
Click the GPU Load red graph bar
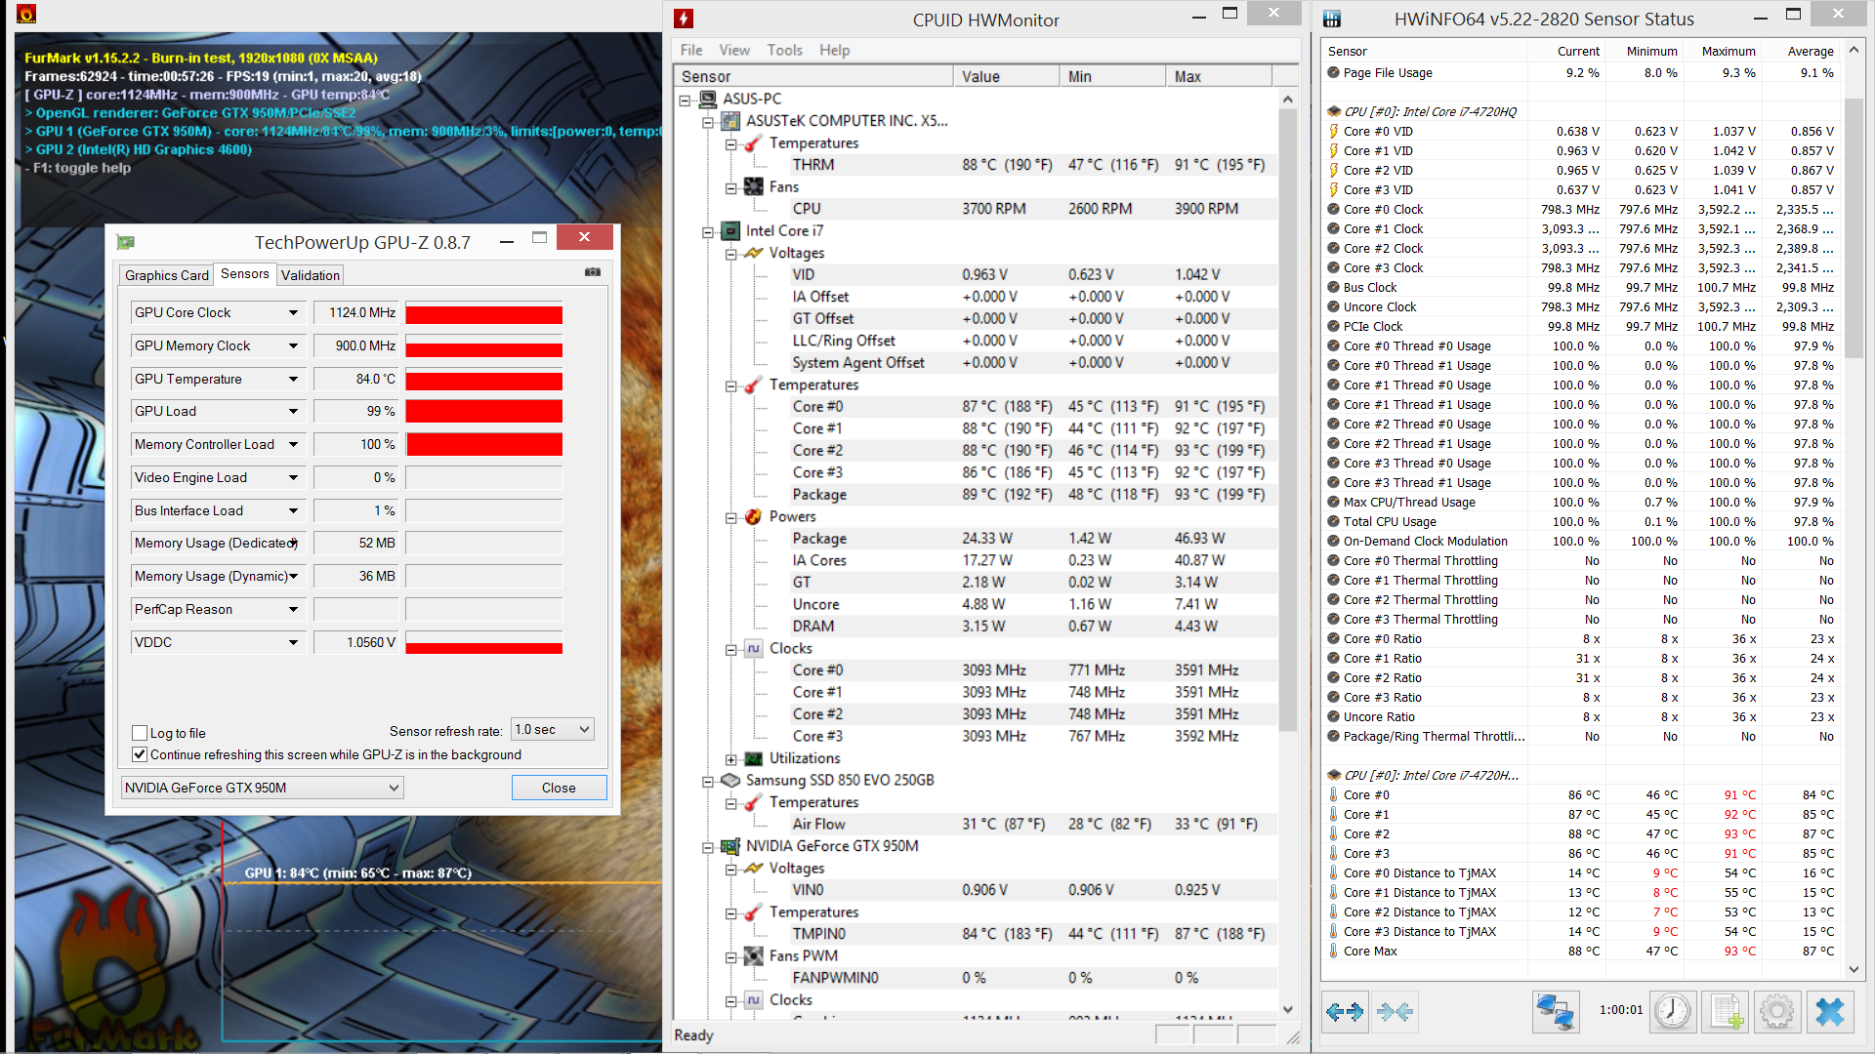click(484, 411)
